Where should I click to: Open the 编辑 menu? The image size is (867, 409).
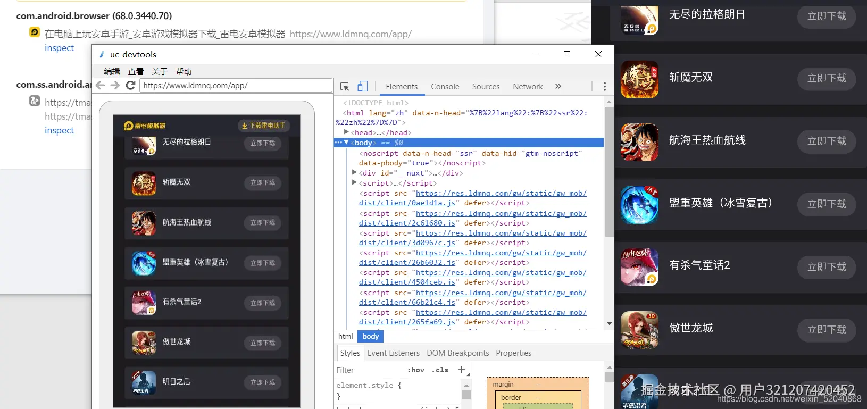click(x=112, y=71)
